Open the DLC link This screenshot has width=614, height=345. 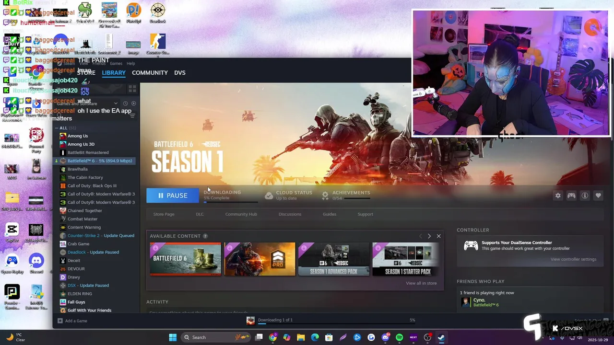200,214
